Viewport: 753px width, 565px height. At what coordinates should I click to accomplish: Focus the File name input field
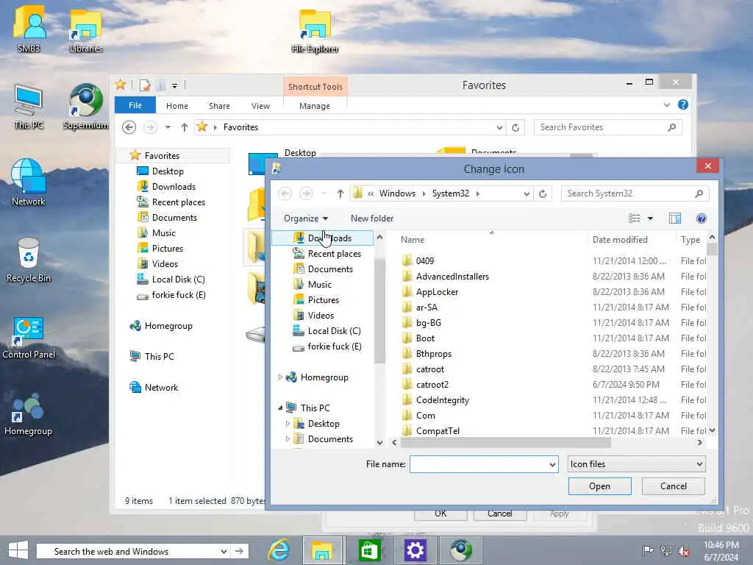pos(479,465)
